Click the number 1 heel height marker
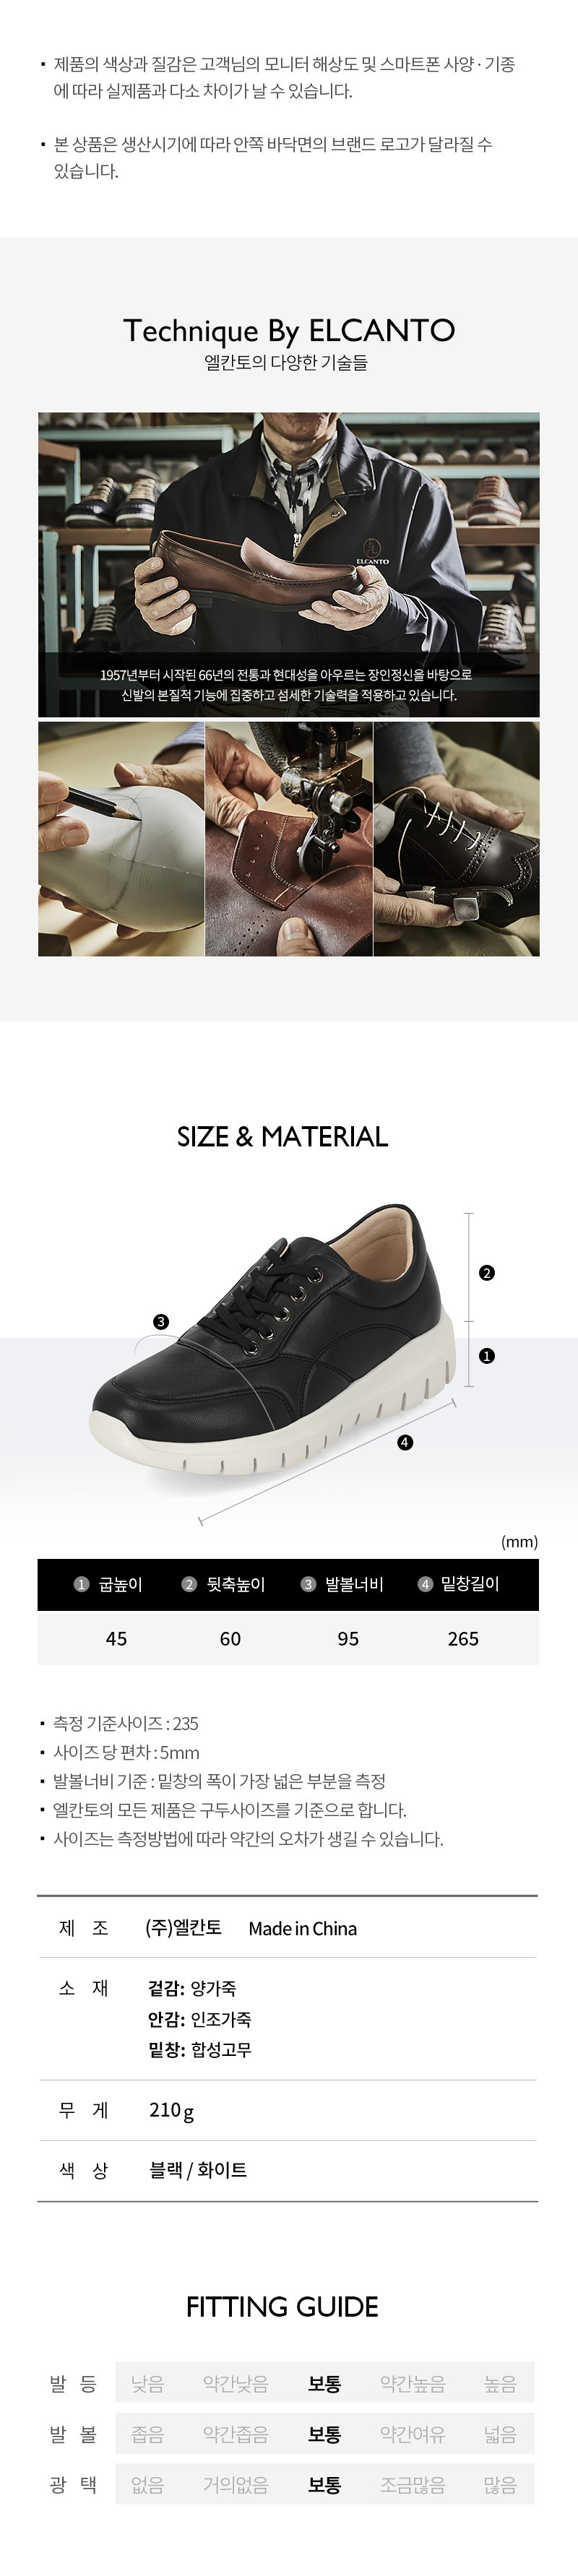Image resolution: width=578 pixels, height=2576 pixels. 487,1356
